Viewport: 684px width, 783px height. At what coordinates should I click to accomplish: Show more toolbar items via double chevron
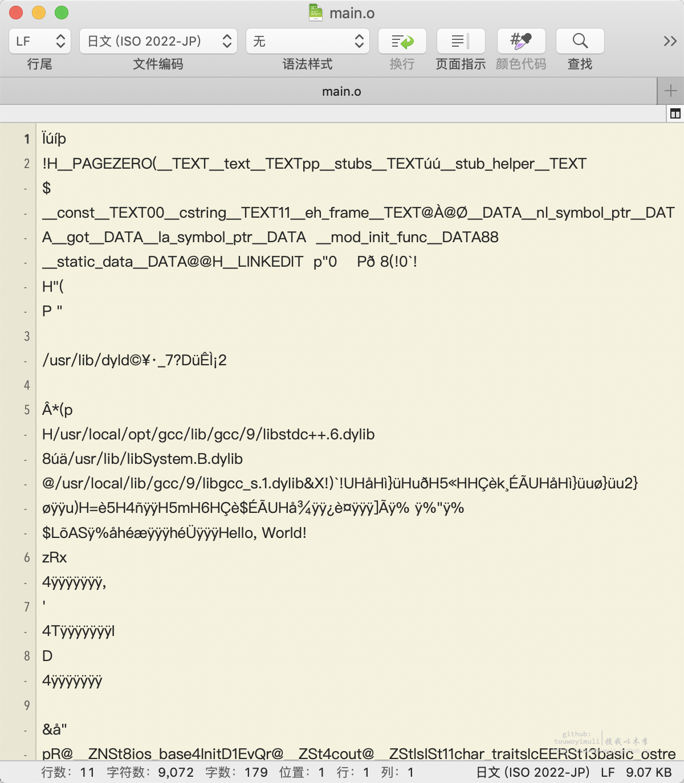tap(670, 41)
